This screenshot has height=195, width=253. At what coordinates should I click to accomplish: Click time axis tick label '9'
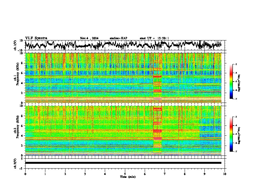[x=204, y=174]
